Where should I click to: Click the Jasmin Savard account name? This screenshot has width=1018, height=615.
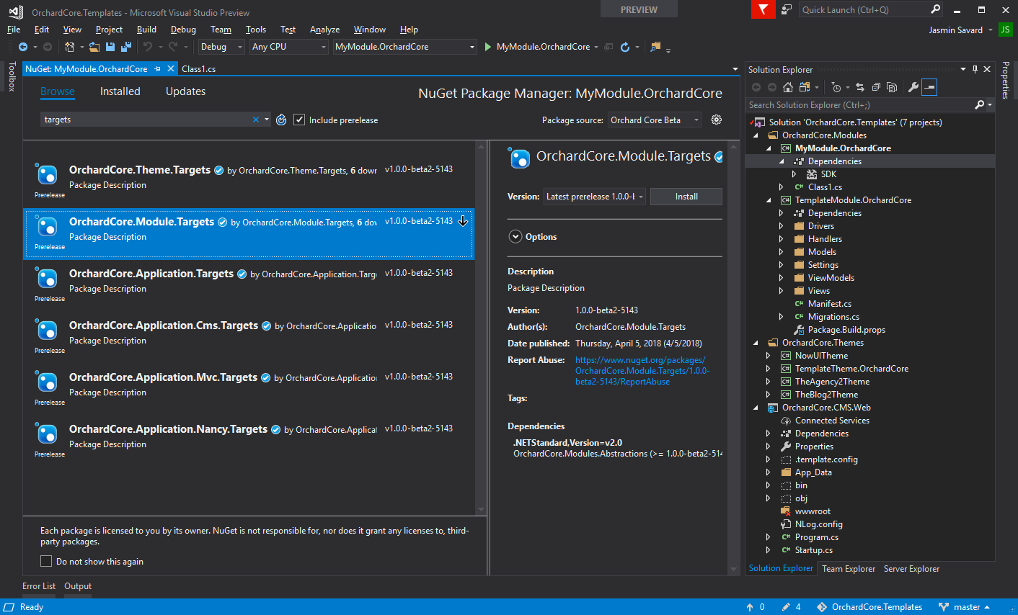(x=956, y=30)
